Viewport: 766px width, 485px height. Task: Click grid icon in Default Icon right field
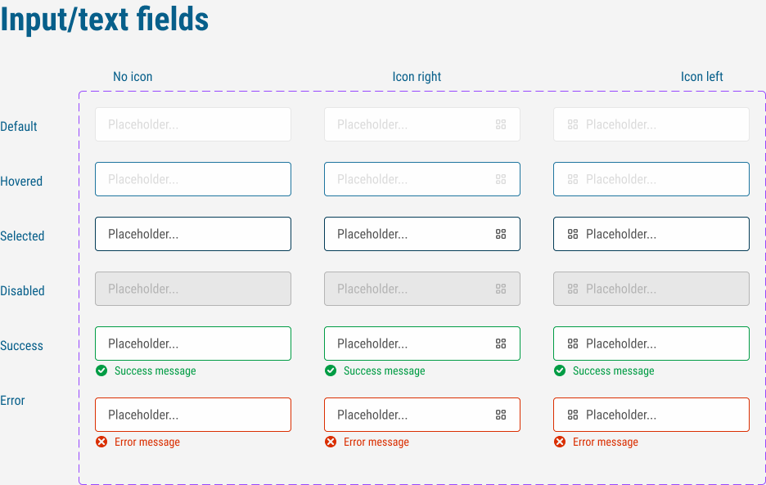point(501,124)
